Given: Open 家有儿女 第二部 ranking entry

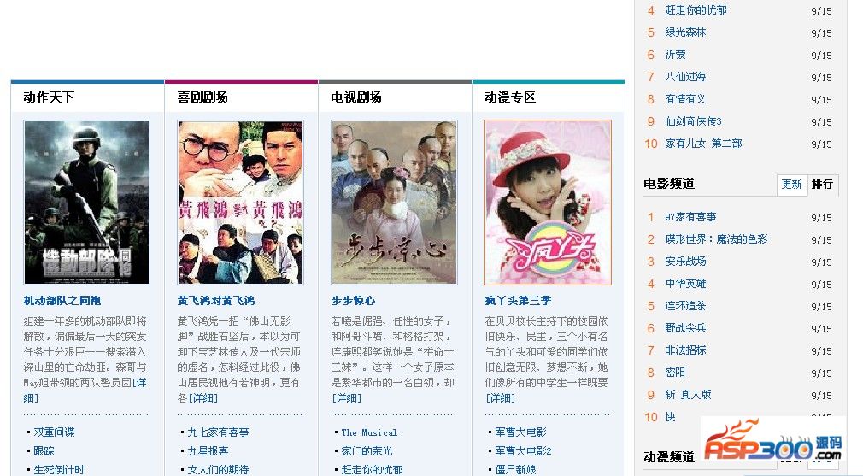Looking at the screenshot, I should point(703,143).
